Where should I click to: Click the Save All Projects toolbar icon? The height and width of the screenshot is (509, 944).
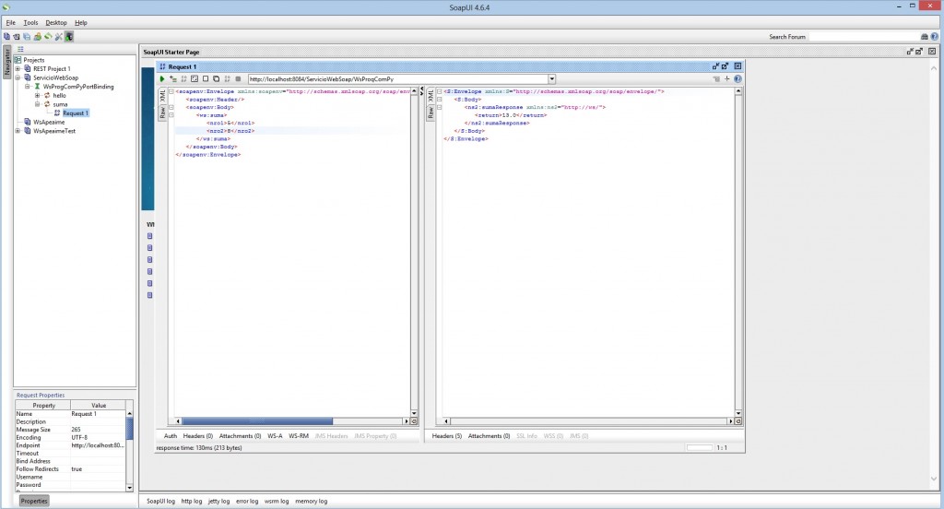(27, 37)
